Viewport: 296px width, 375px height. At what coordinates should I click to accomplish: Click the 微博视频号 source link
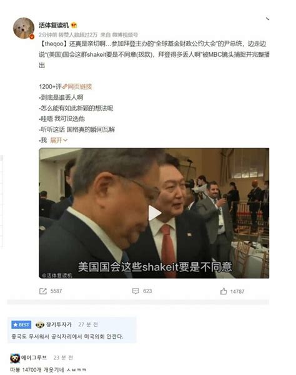coord(125,35)
